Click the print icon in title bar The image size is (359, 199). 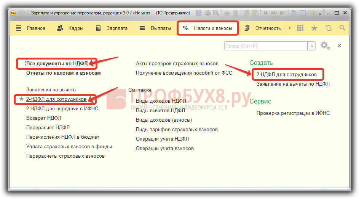[208, 13]
